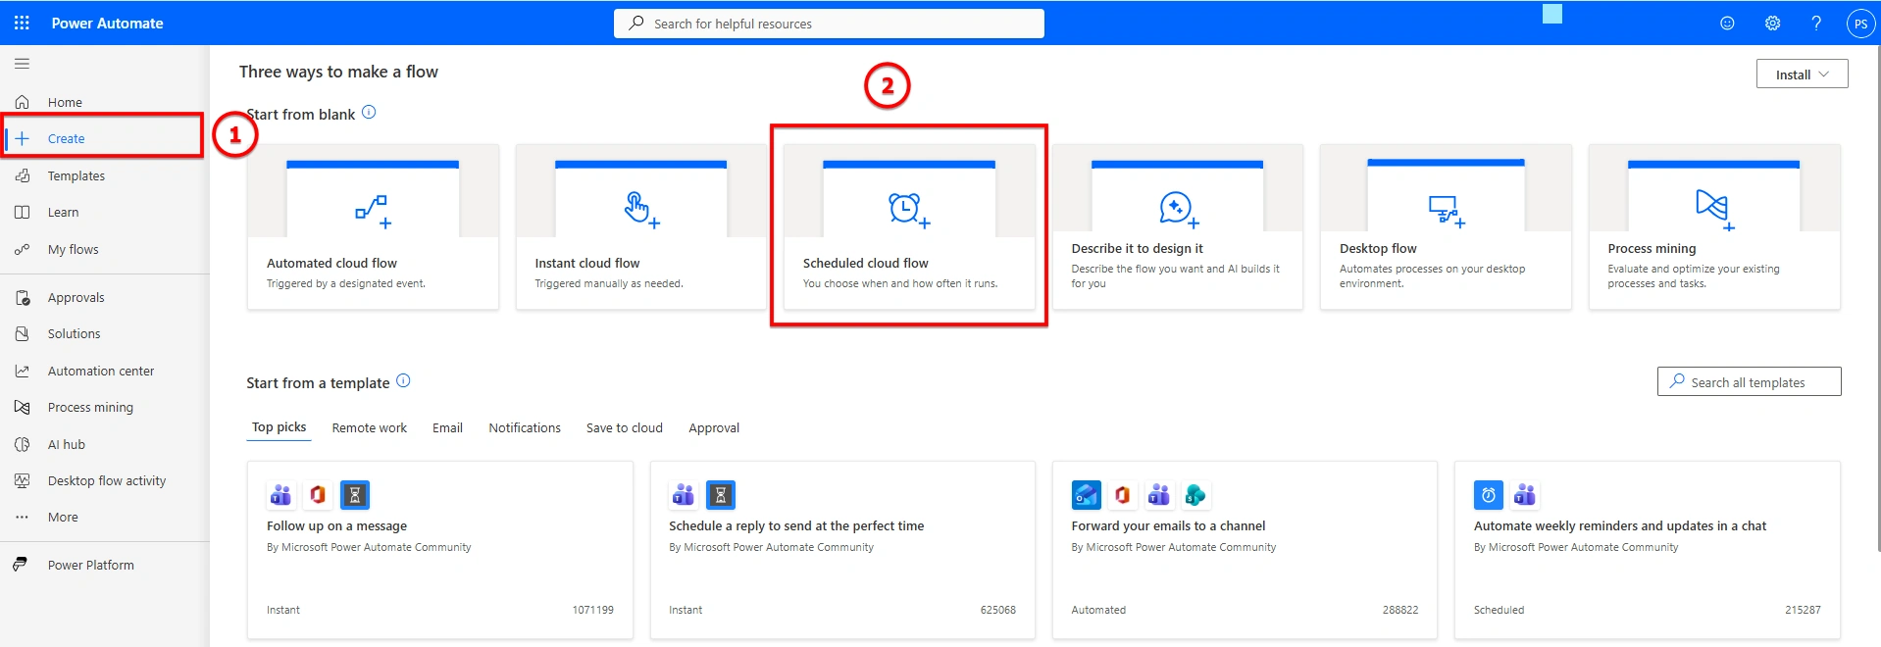Click the Power Automate title link
This screenshot has height=647, width=1881.
click(x=107, y=23)
